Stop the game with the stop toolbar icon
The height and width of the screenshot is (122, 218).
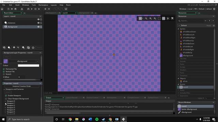pyautogui.click(x=35, y=9)
